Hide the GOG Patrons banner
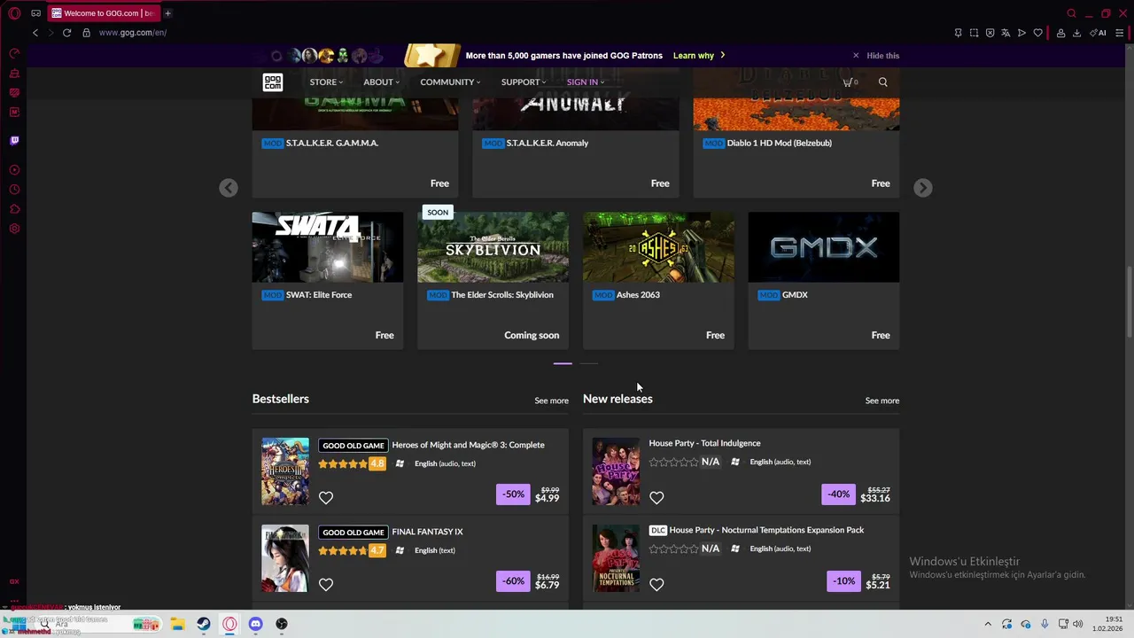Image resolution: width=1134 pixels, height=638 pixels. tap(875, 55)
